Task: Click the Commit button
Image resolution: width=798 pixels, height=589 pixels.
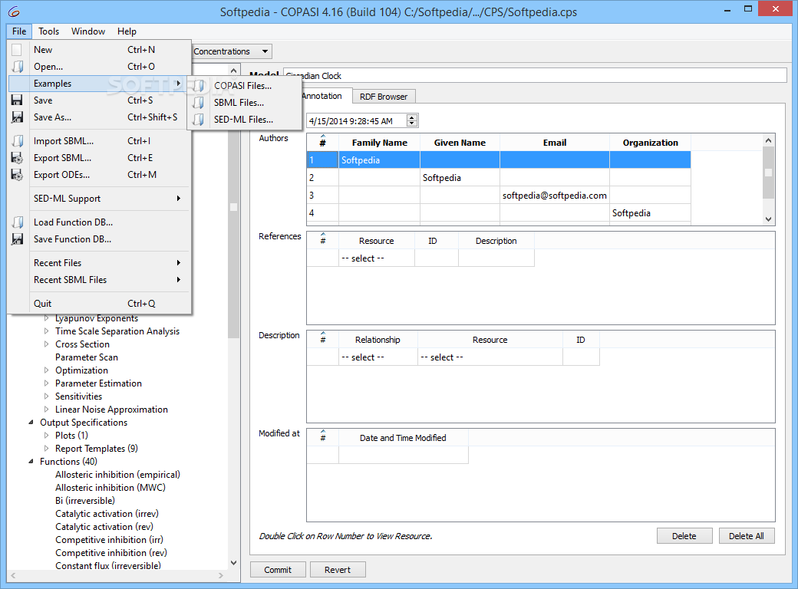Action: [278, 570]
